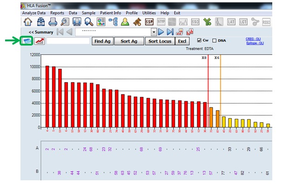289x184 pixels.
Task: Click the gray map pathway icon
Action: tap(219, 22)
